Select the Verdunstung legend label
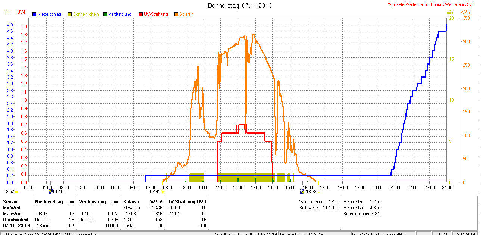Viewport: 489px width, 235px height. (x=120, y=14)
